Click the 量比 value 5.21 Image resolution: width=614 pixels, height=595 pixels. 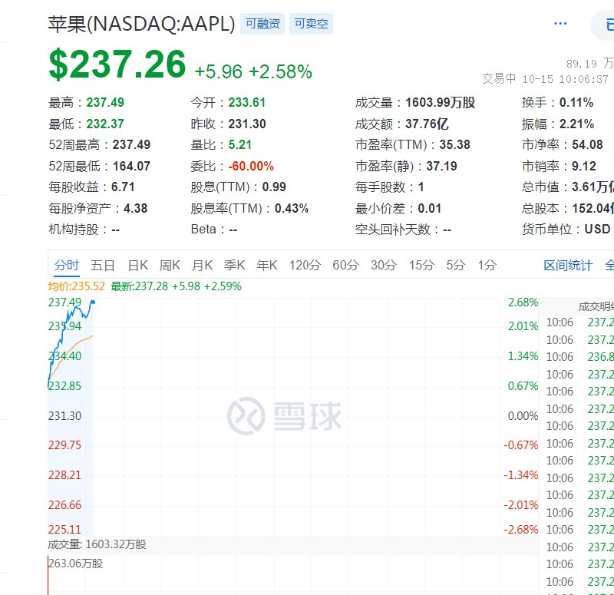[x=239, y=145]
